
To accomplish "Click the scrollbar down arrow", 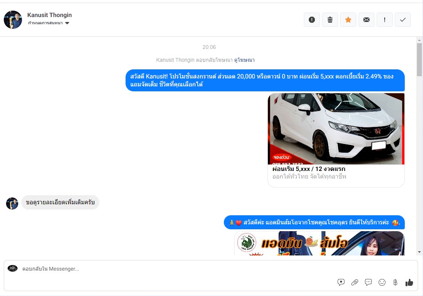I will pos(419,252).
